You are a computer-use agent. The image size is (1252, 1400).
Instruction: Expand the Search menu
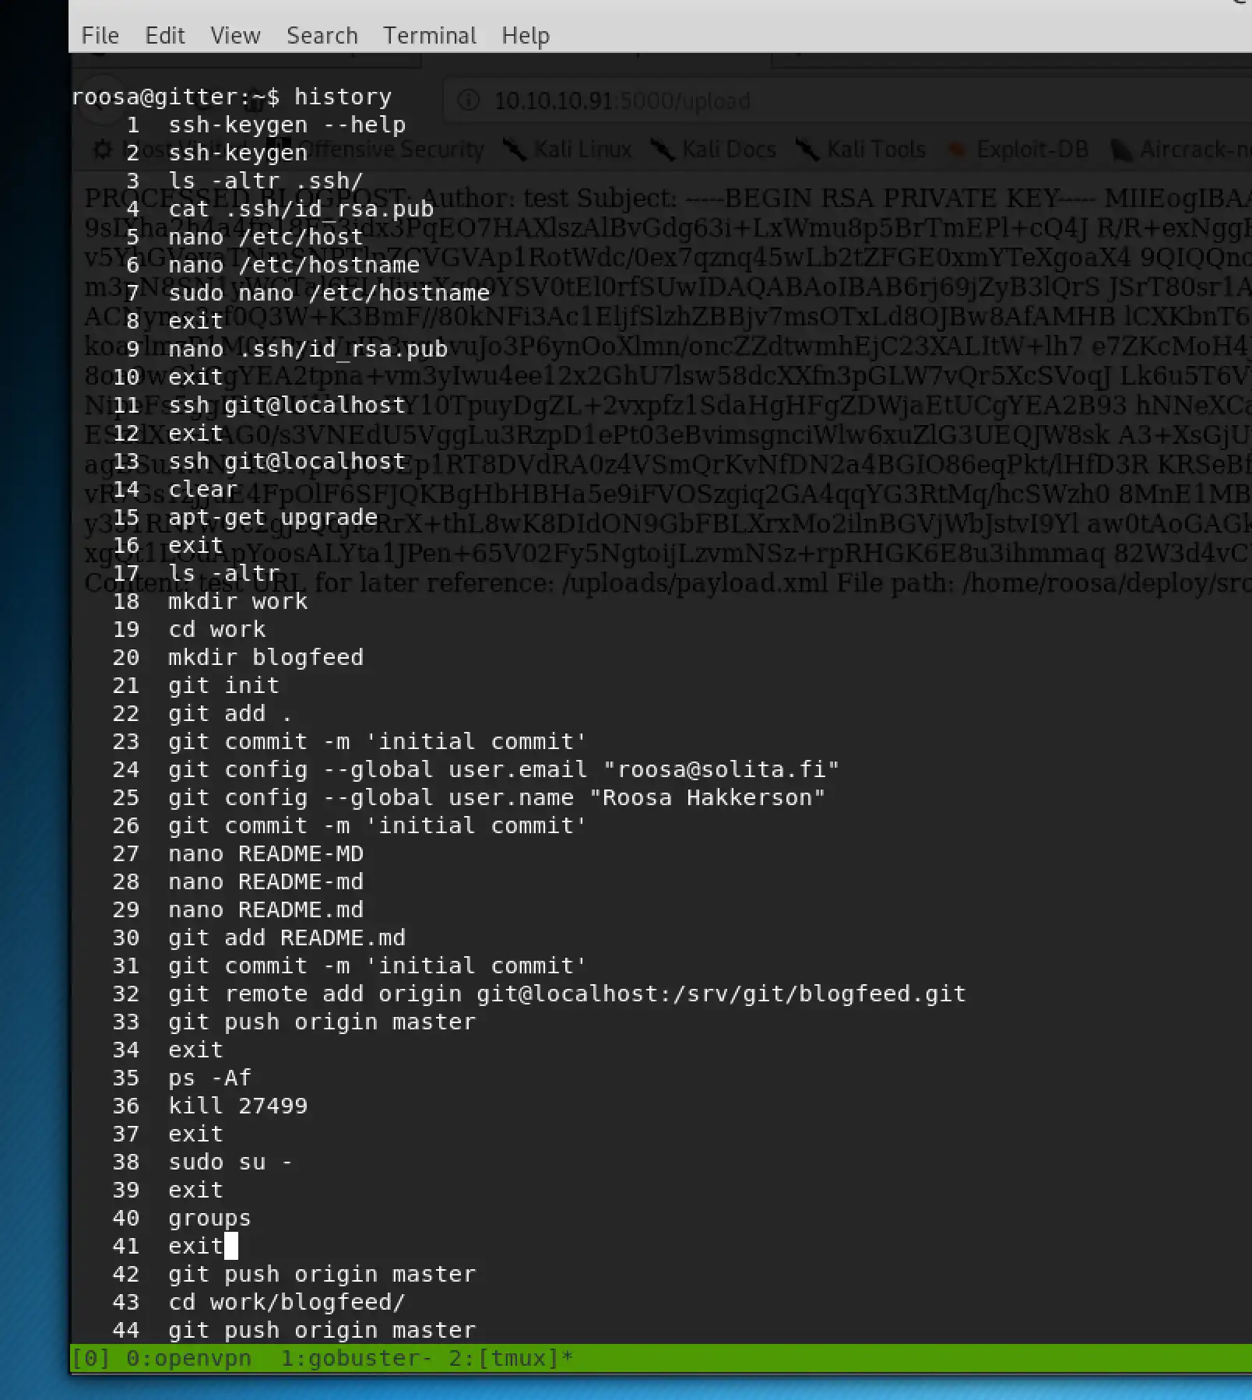point(322,36)
